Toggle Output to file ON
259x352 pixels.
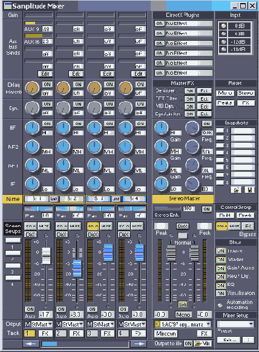tap(188, 344)
